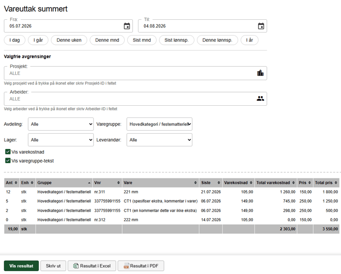Click the 500,00 total price cell
Image resolution: width=341 pixels, height=274 pixels.
332,210
